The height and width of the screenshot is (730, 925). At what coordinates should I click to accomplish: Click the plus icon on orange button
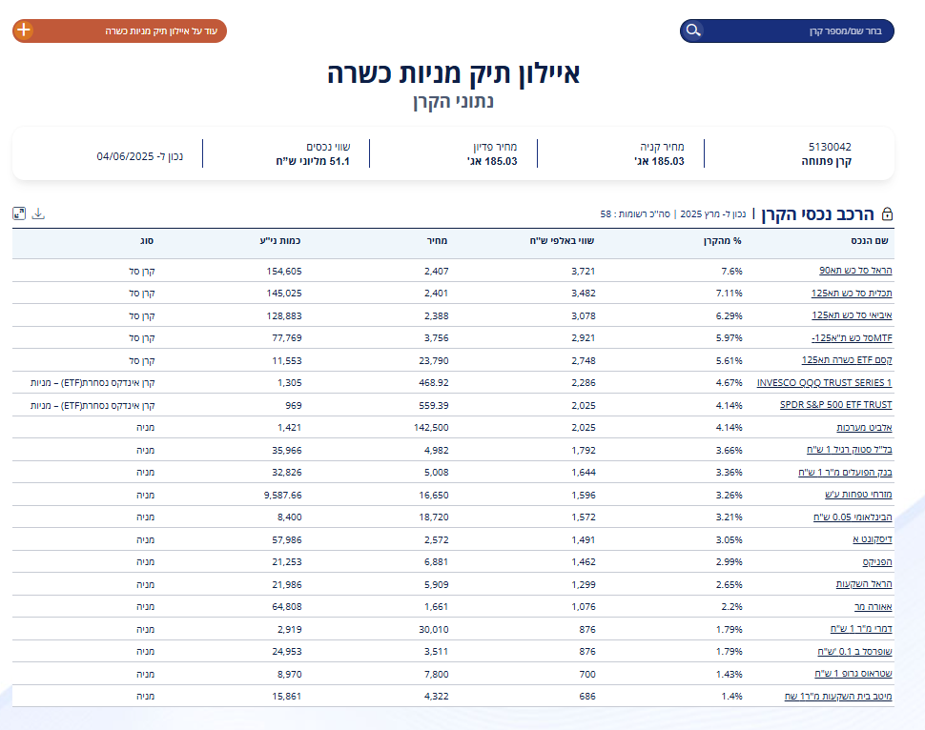click(25, 30)
